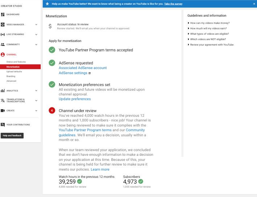Click green checkmark next to Partner Program terms
257x197 pixels.
click(x=52, y=50)
